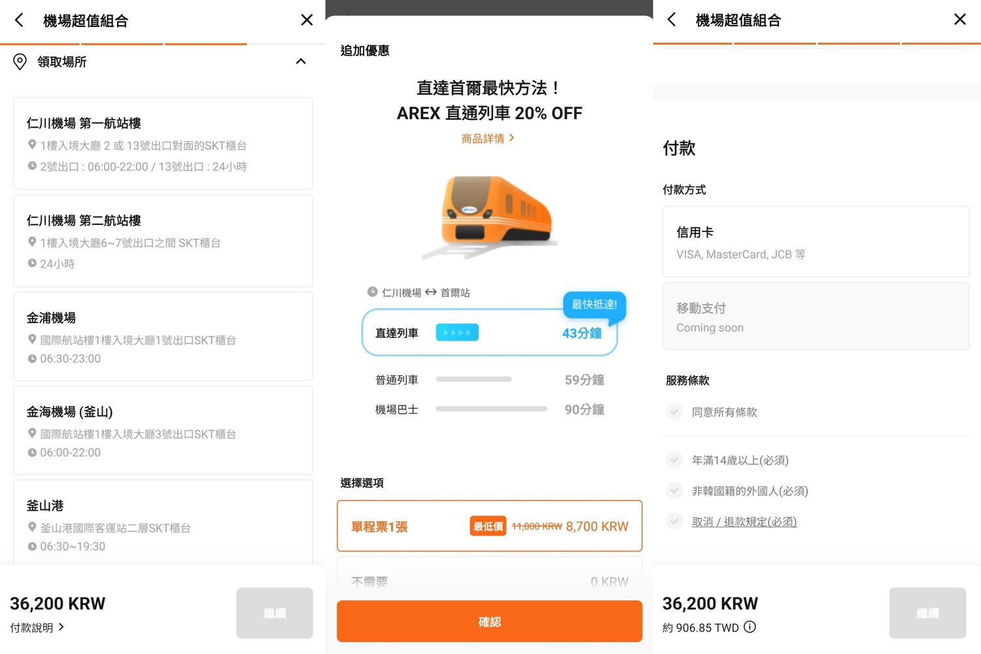The height and width of the screenshot is (654, 981).
Task: Close the right 機場超值組合 panel
Action: (960, 20)
